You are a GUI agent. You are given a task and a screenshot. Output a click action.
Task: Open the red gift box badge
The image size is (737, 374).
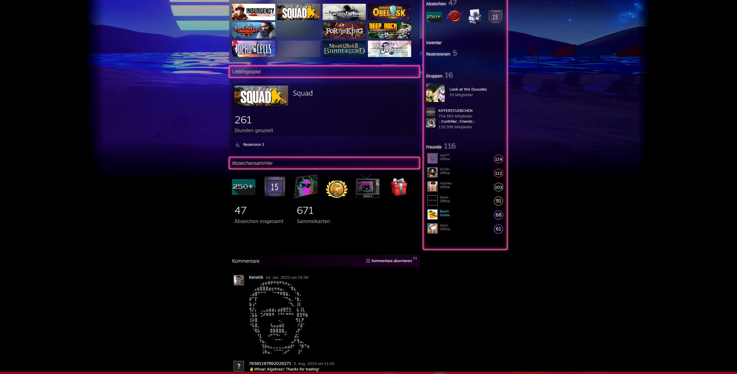399,187
